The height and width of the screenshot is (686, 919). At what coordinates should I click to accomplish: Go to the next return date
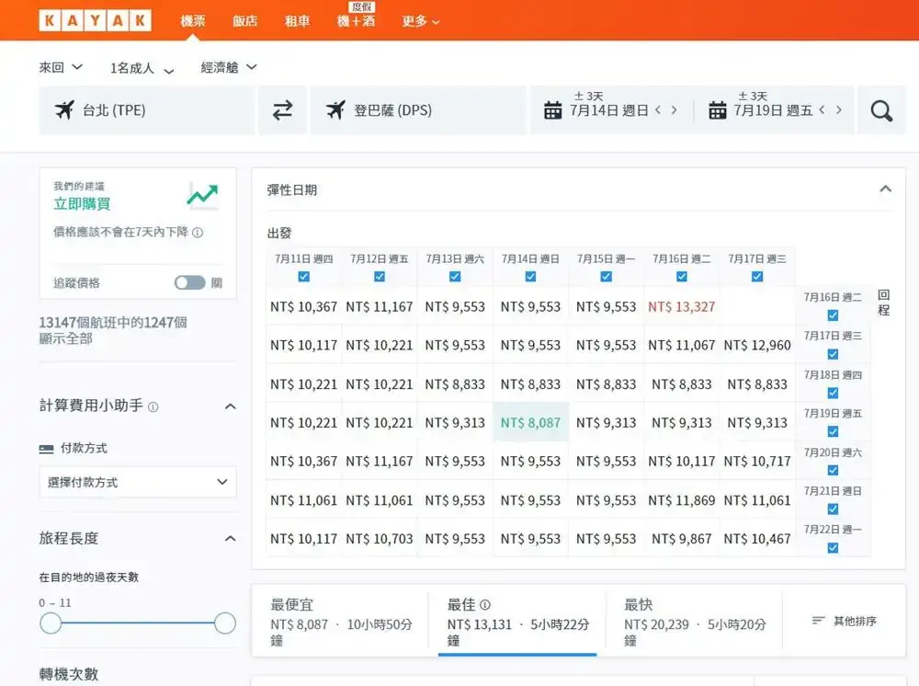point(839,109)
